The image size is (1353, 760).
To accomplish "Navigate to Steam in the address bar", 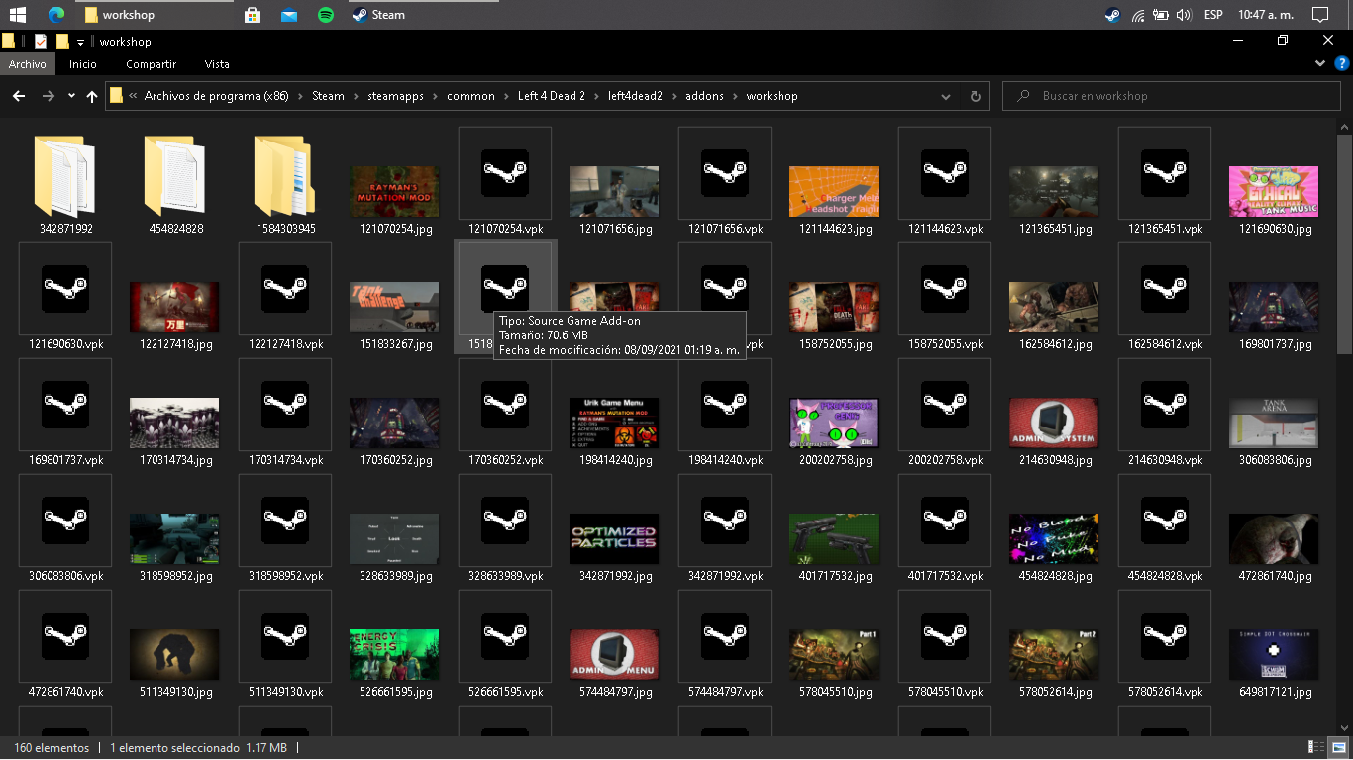I will (328, 96).
